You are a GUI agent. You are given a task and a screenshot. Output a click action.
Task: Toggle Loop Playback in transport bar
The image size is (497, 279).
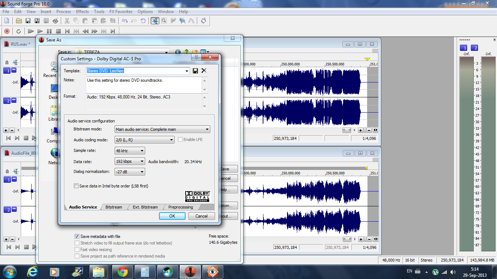[x=19, y=31]
